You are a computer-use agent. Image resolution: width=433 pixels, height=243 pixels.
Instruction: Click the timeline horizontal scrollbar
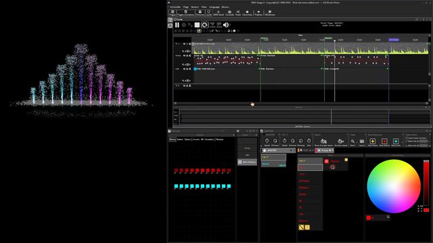(x=300, y=103)
